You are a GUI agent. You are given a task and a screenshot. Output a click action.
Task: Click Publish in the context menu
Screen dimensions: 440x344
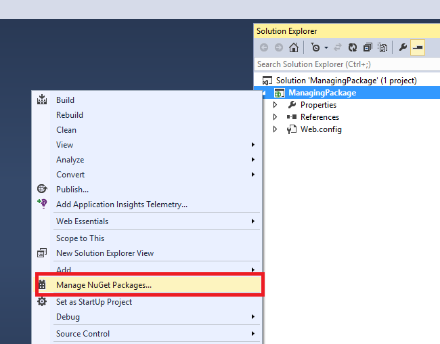72,190
